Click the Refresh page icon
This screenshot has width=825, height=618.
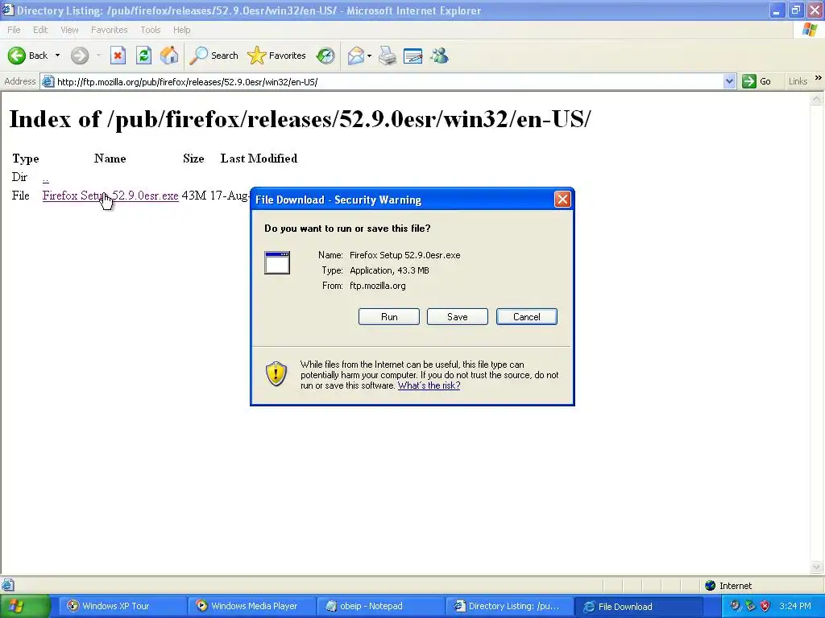click(x=143, y=56)
